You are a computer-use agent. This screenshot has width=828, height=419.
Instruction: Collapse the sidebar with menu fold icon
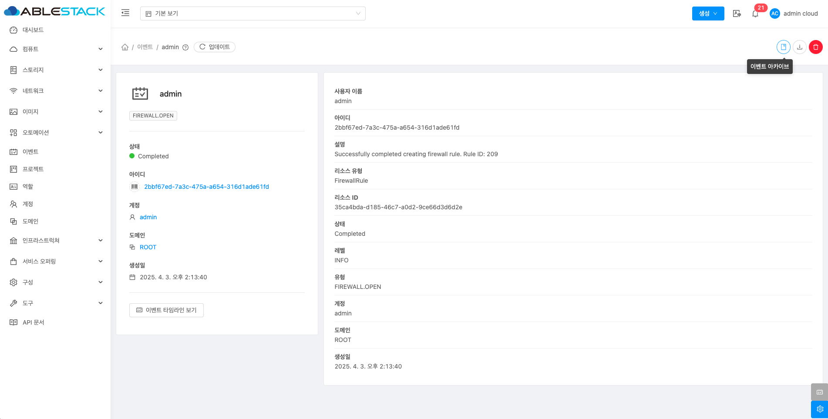coord(125,13)
